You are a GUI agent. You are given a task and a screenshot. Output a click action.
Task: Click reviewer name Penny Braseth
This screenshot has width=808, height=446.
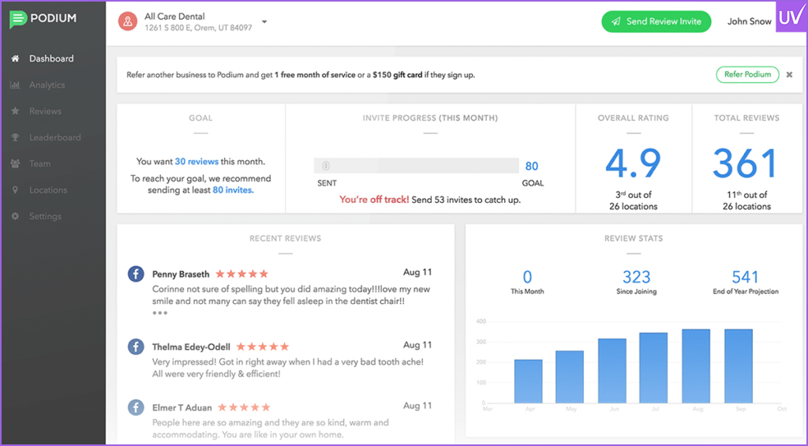tap(181, 274)
